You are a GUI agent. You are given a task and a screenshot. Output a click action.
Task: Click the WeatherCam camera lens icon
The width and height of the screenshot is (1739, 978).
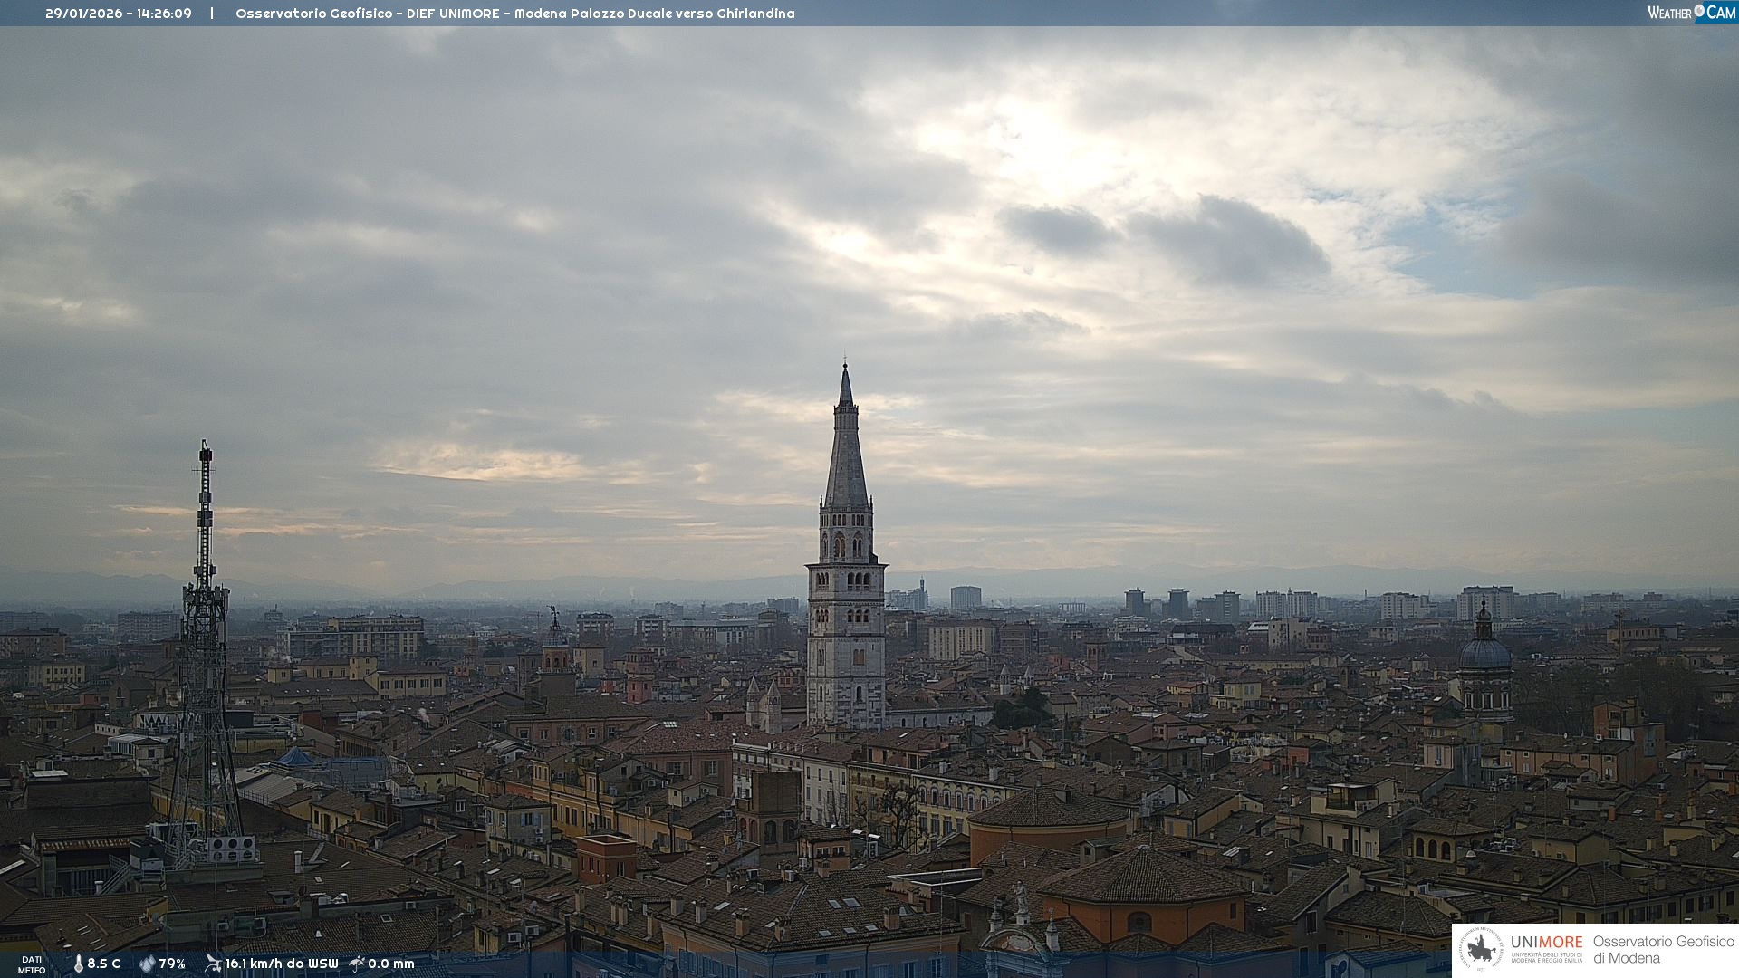[x=1699, y=11]
